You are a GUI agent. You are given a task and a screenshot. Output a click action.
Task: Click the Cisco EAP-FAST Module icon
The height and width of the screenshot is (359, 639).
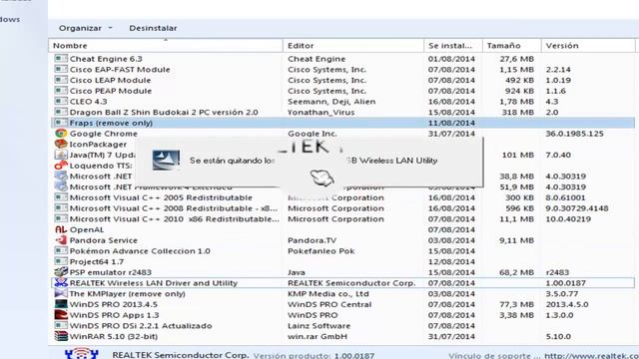[61, 69]
